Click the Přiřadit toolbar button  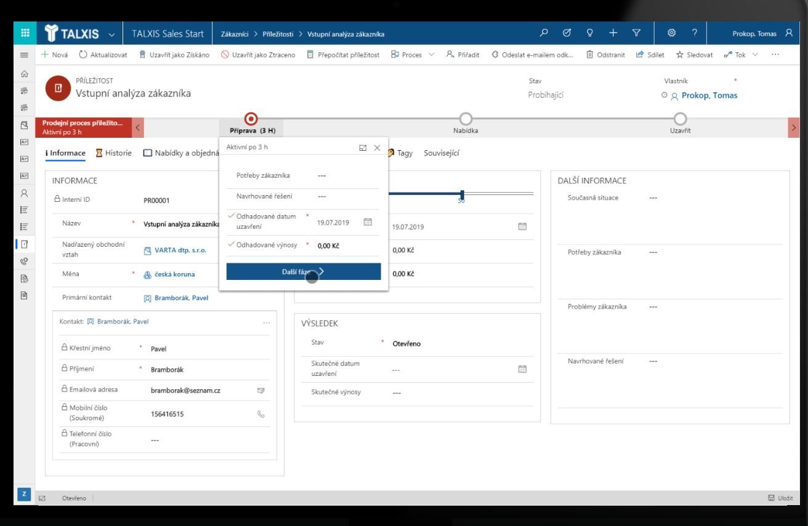[x=463, y=55]
